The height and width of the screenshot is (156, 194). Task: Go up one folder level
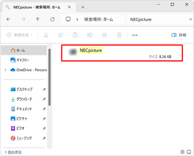(38, 19)
